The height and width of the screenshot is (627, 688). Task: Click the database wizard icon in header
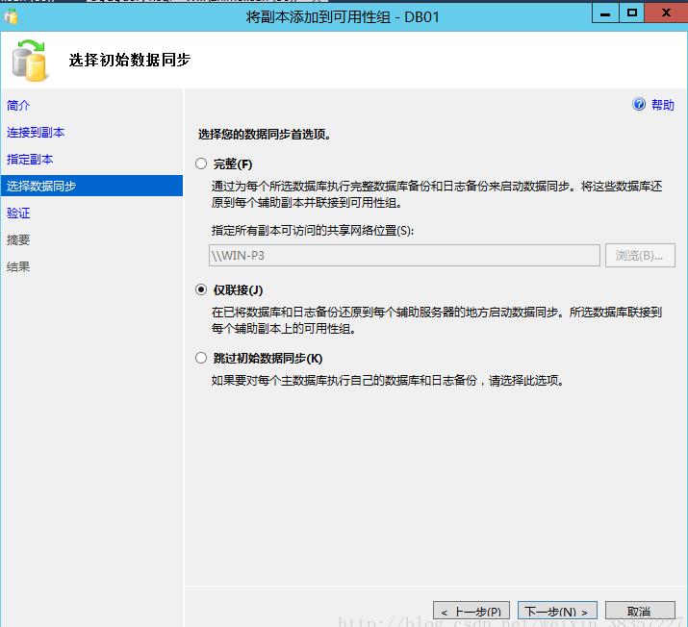29,61
